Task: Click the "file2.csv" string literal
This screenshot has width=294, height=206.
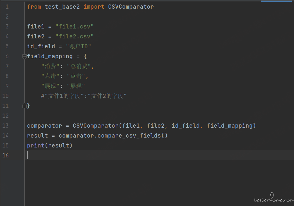Action: tap(74, 36)
